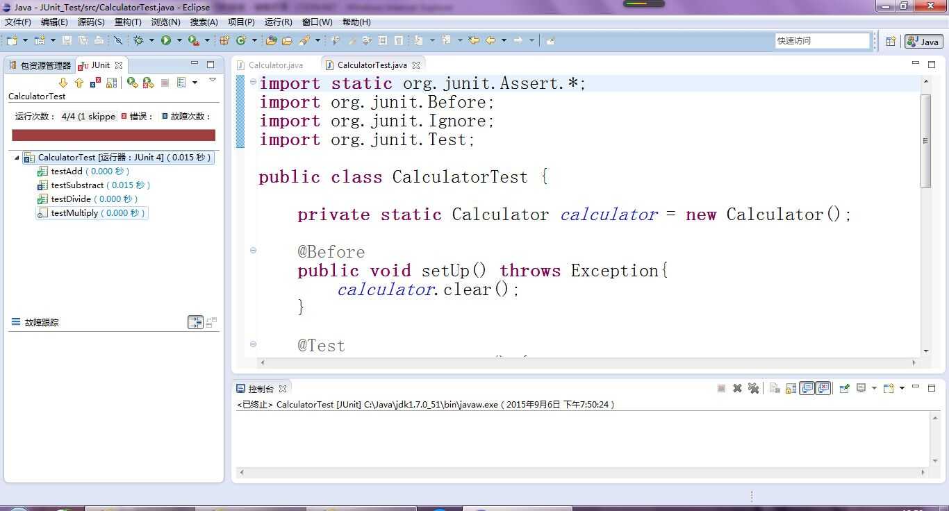Select the testAdd test result

pos(83,171)
